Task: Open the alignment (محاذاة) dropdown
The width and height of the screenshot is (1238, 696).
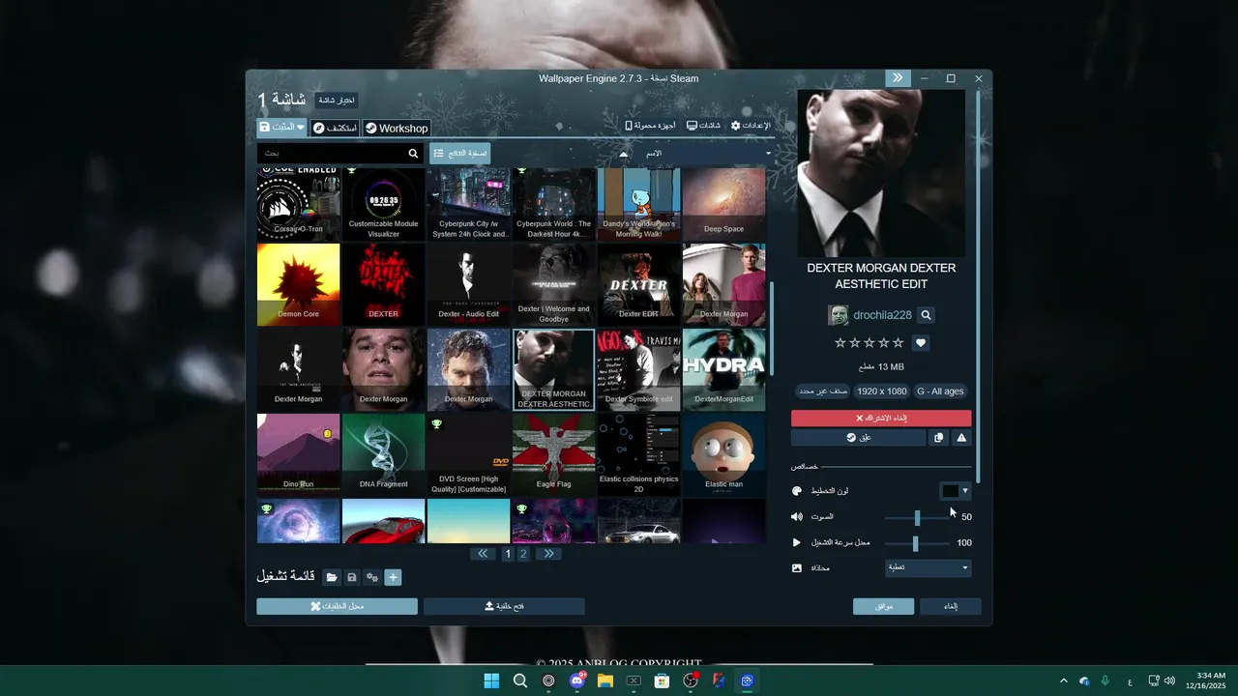Action: click(928, 568)
